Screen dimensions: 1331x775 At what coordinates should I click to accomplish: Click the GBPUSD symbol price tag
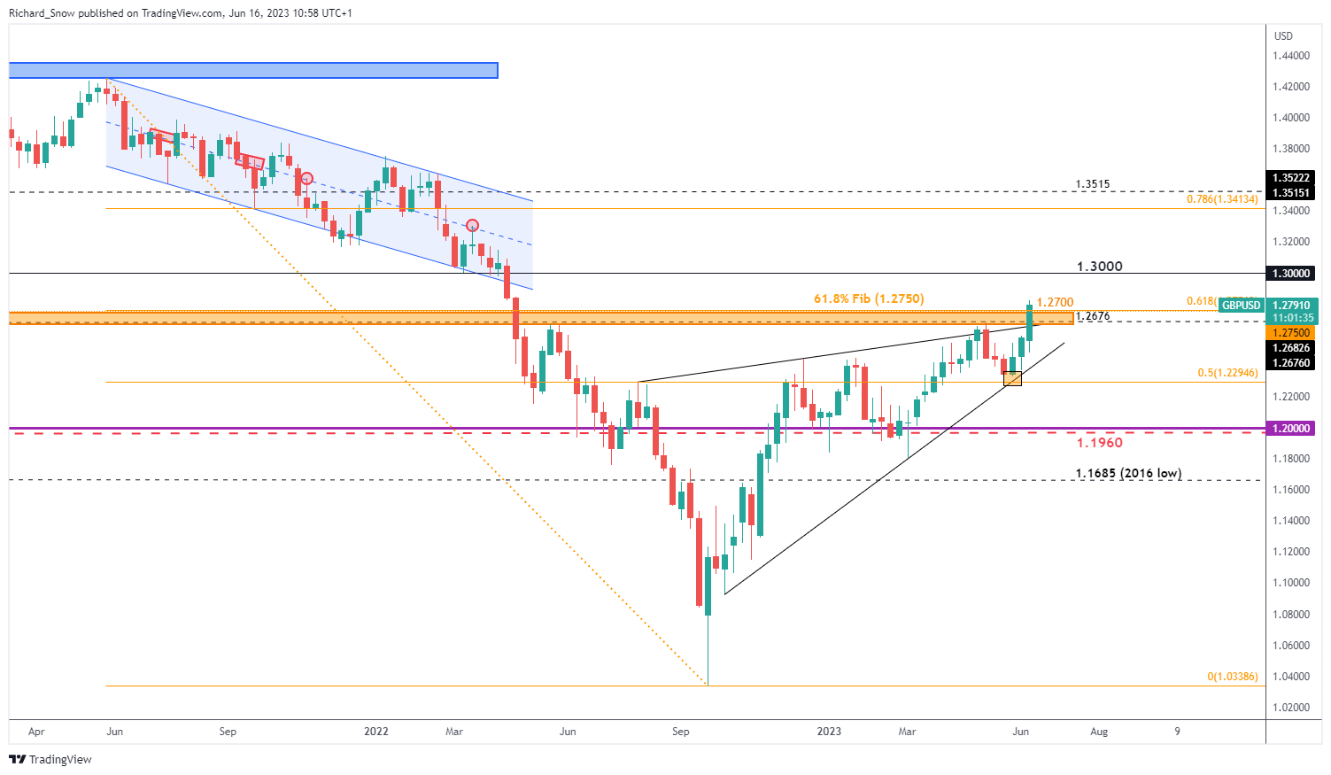(1241, 306)
